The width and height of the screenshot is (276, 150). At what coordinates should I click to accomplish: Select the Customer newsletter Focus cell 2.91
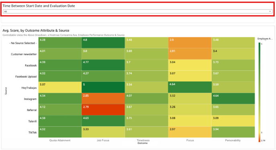pyautogui.click(x=190, y=54)
